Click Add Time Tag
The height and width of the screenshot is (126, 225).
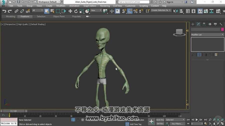(135, 124)
